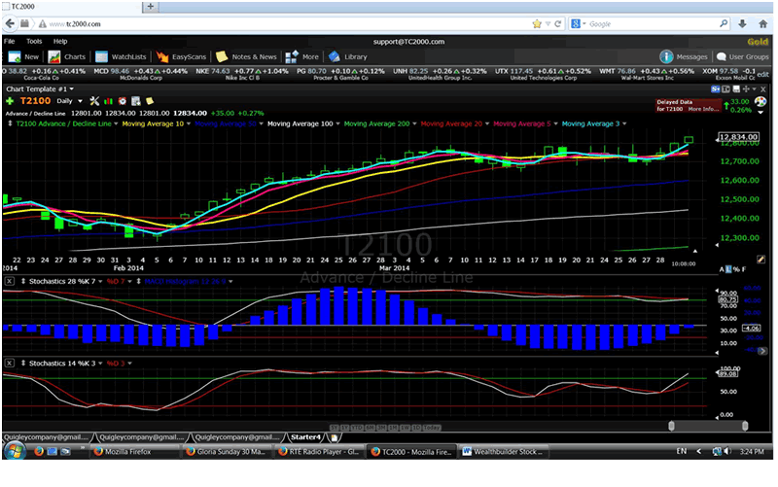
Task: Click the New toolbar icon
Action: 14,56
